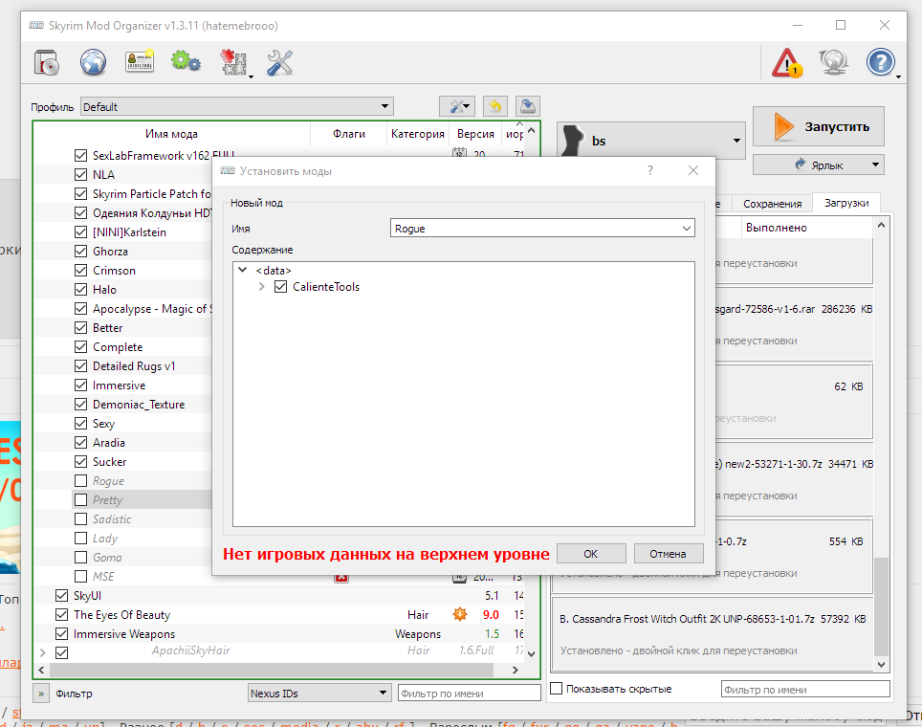
Task: Enable the Sadistic mod checkbox
Action: coord(81,519)
